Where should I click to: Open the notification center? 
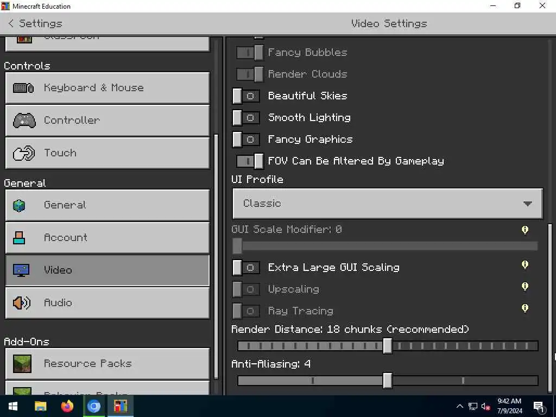tap(538, 406)
